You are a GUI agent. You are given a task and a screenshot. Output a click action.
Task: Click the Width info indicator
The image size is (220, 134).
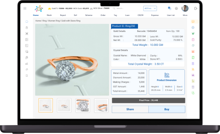click(x=171, y=87)
